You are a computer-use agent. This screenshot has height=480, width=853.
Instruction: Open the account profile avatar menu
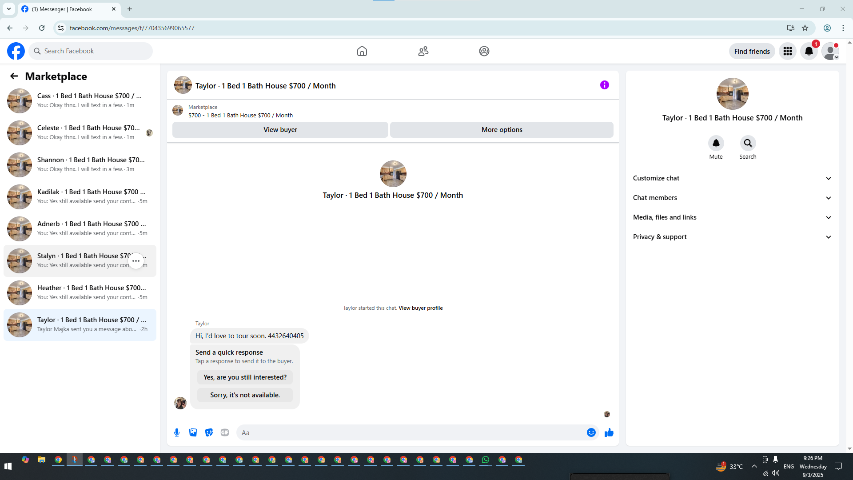[830, 51]
